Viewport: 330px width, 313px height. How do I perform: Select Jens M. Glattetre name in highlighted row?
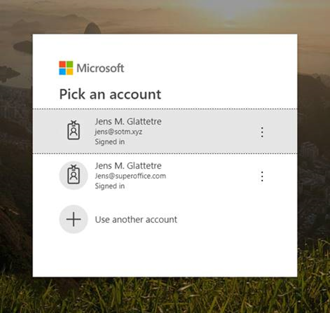tap(128, 122)
